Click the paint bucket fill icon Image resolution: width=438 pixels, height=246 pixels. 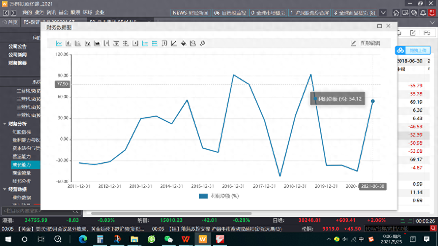(184, 43)
